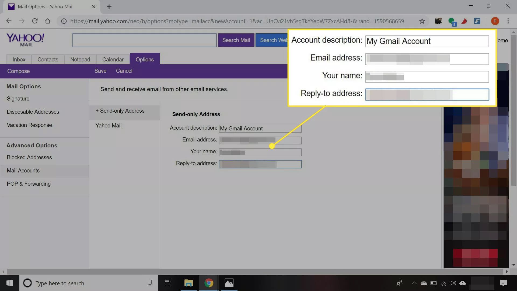
Task: Click the OneDrive cloud tray icon
Action: point(424,283)
